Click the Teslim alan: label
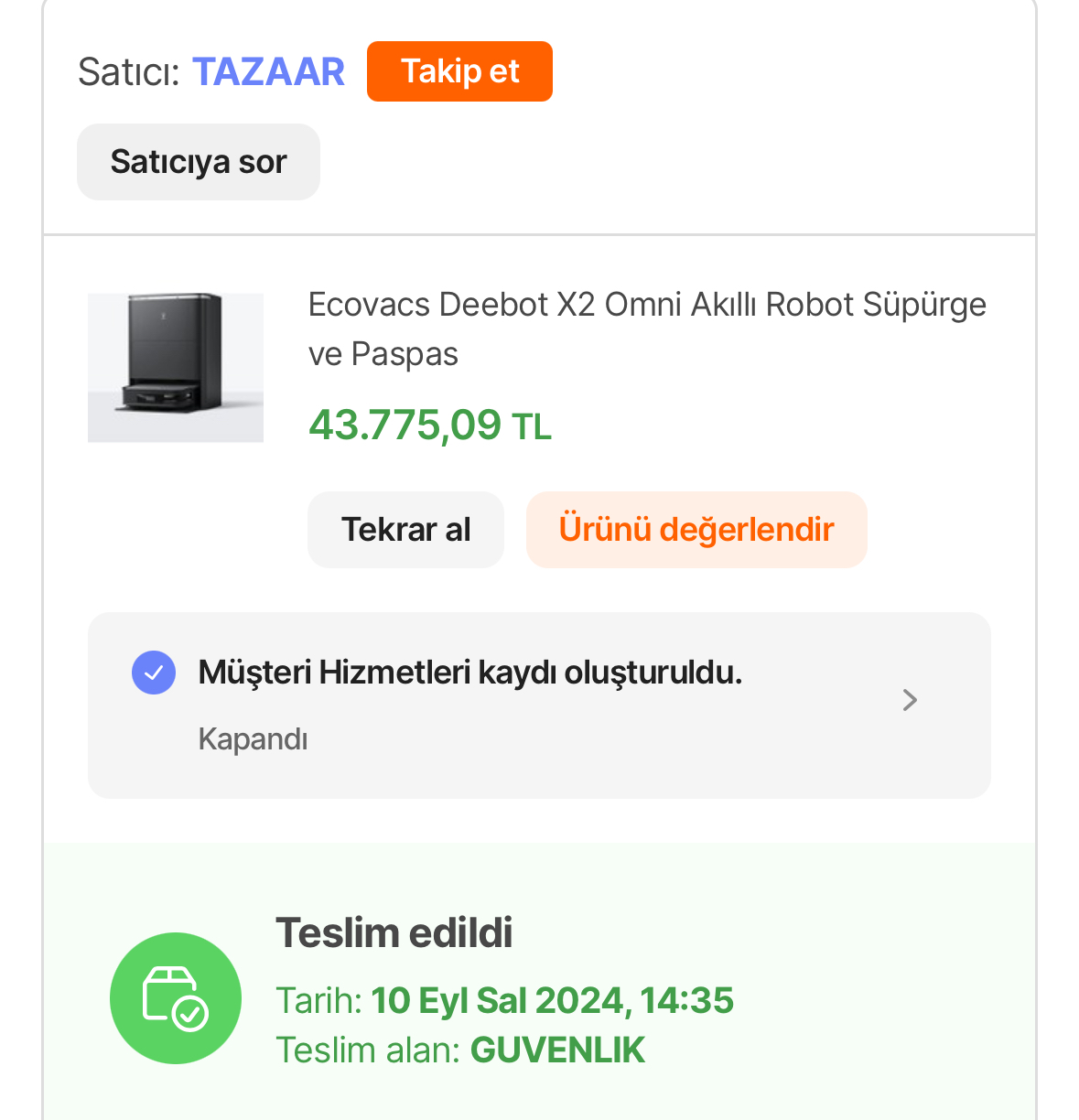The width and height of the screenshot is (1079, 1120). [368, 1050]
